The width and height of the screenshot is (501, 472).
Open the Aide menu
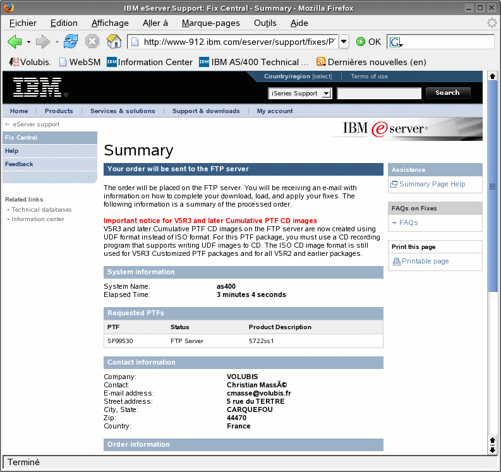click(x=299, y=23)
